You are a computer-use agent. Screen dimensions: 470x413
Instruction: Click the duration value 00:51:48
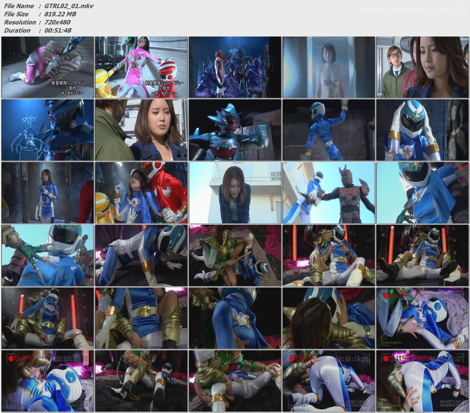click(58, 30)
